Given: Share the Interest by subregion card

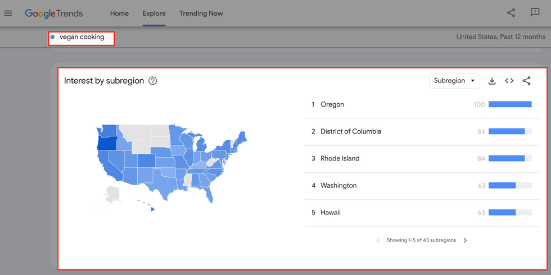Looking at the screenshot, I should [526, 81].
